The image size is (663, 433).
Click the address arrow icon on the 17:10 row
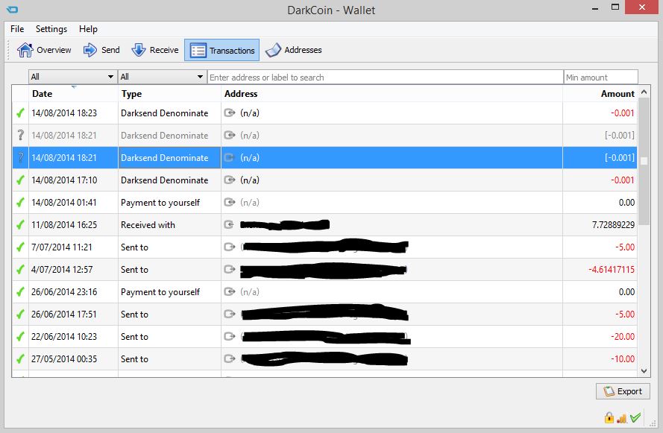click(x=230, y=180)
